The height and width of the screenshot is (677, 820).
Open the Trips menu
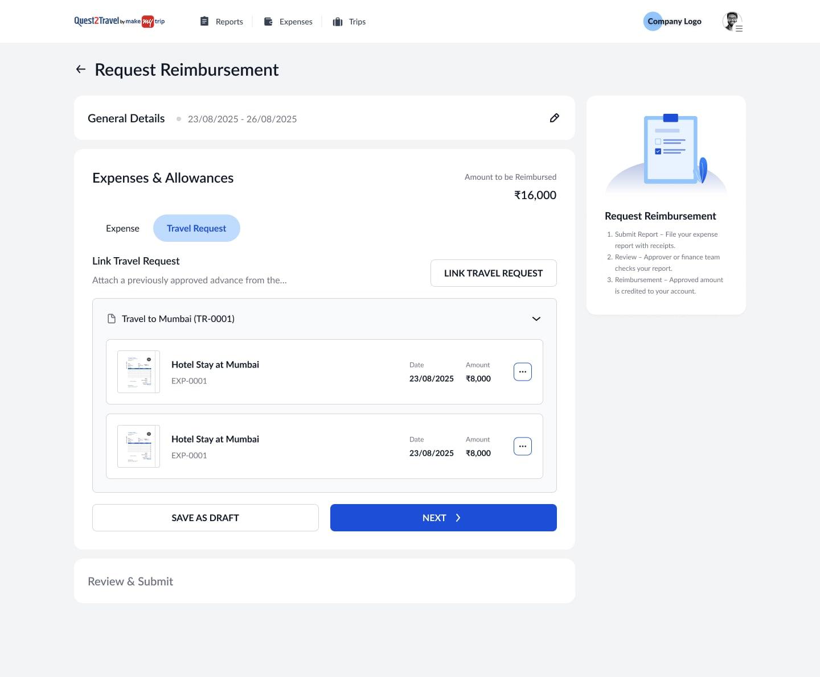tap(349, 22)
